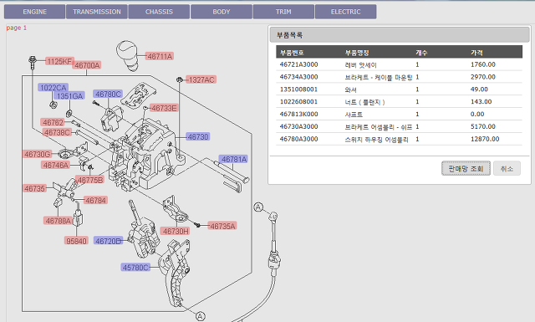Image resolution: width=535 pixels, height=322 pixels.
Task: Choose highlighted part label 46730
Action: point(198,137)
